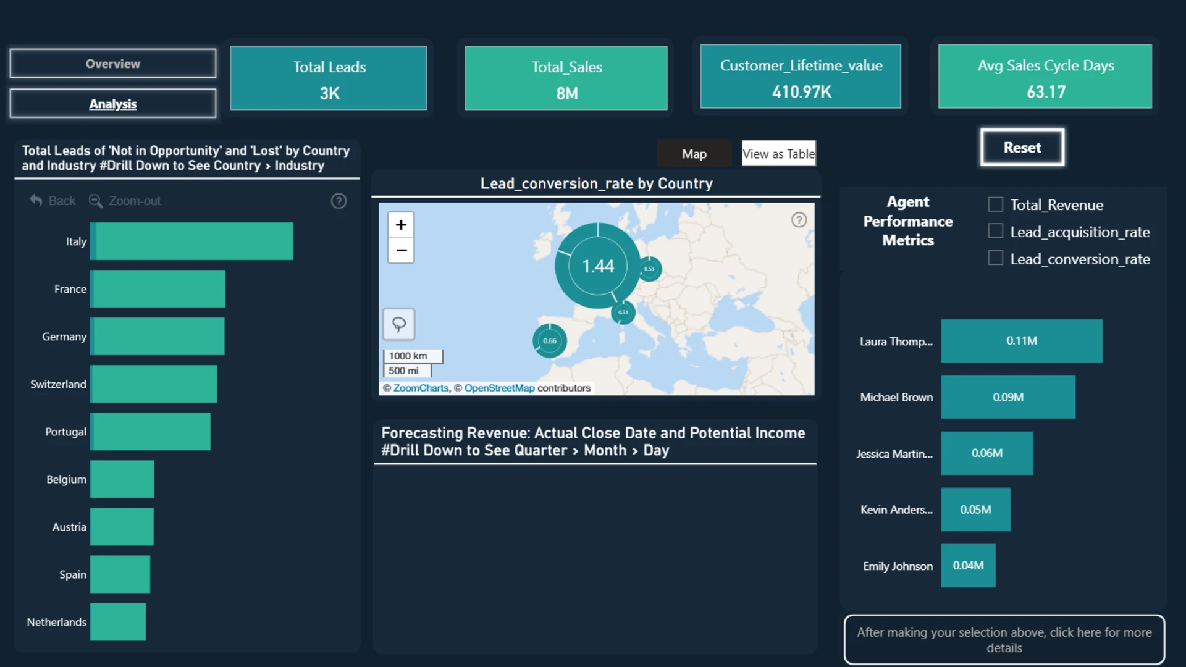Select Emily Johnson 0.04M bar
This screenshot has height=667, width=1186.
pos(969,566)
